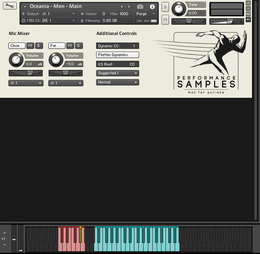This screenshot has height=254, width=260.
Task: Click the master L/R pan slider
Action: [x=189, y=21]
